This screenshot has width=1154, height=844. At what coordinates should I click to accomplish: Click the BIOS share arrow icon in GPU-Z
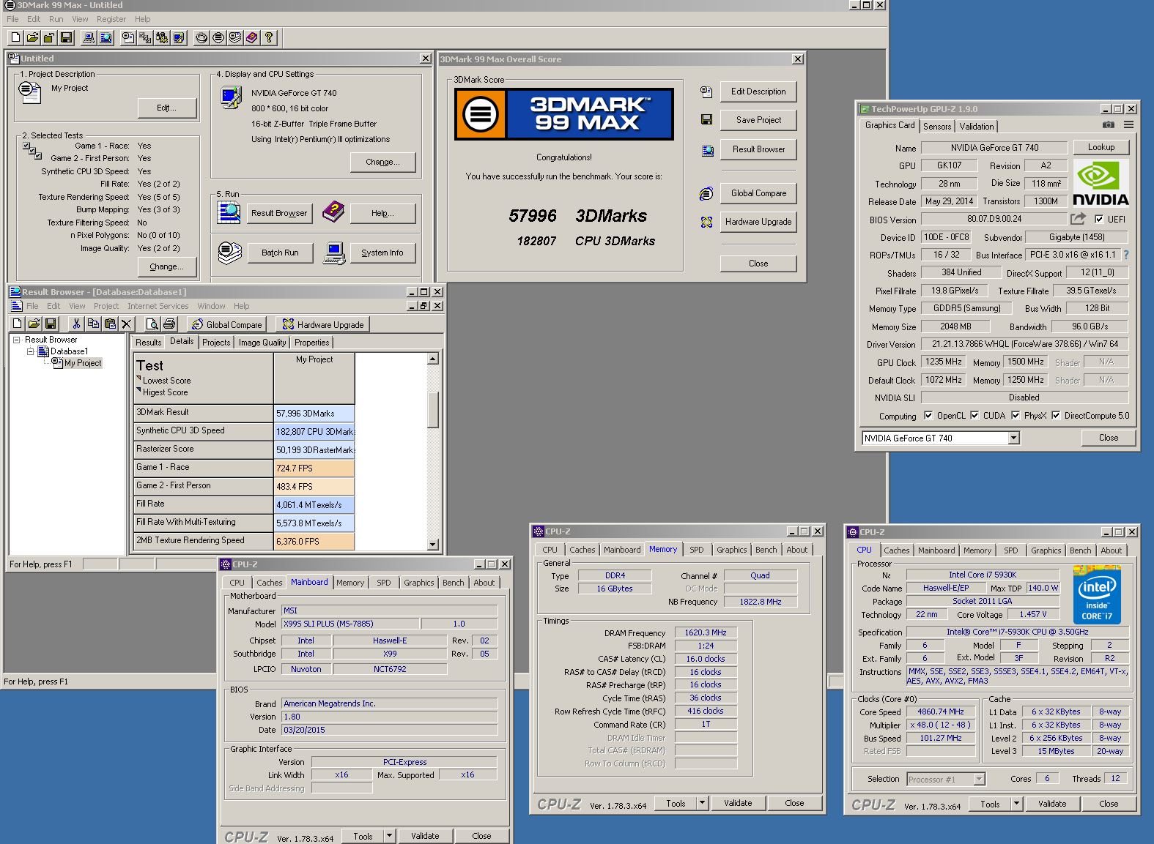[x=1078, y=218]
